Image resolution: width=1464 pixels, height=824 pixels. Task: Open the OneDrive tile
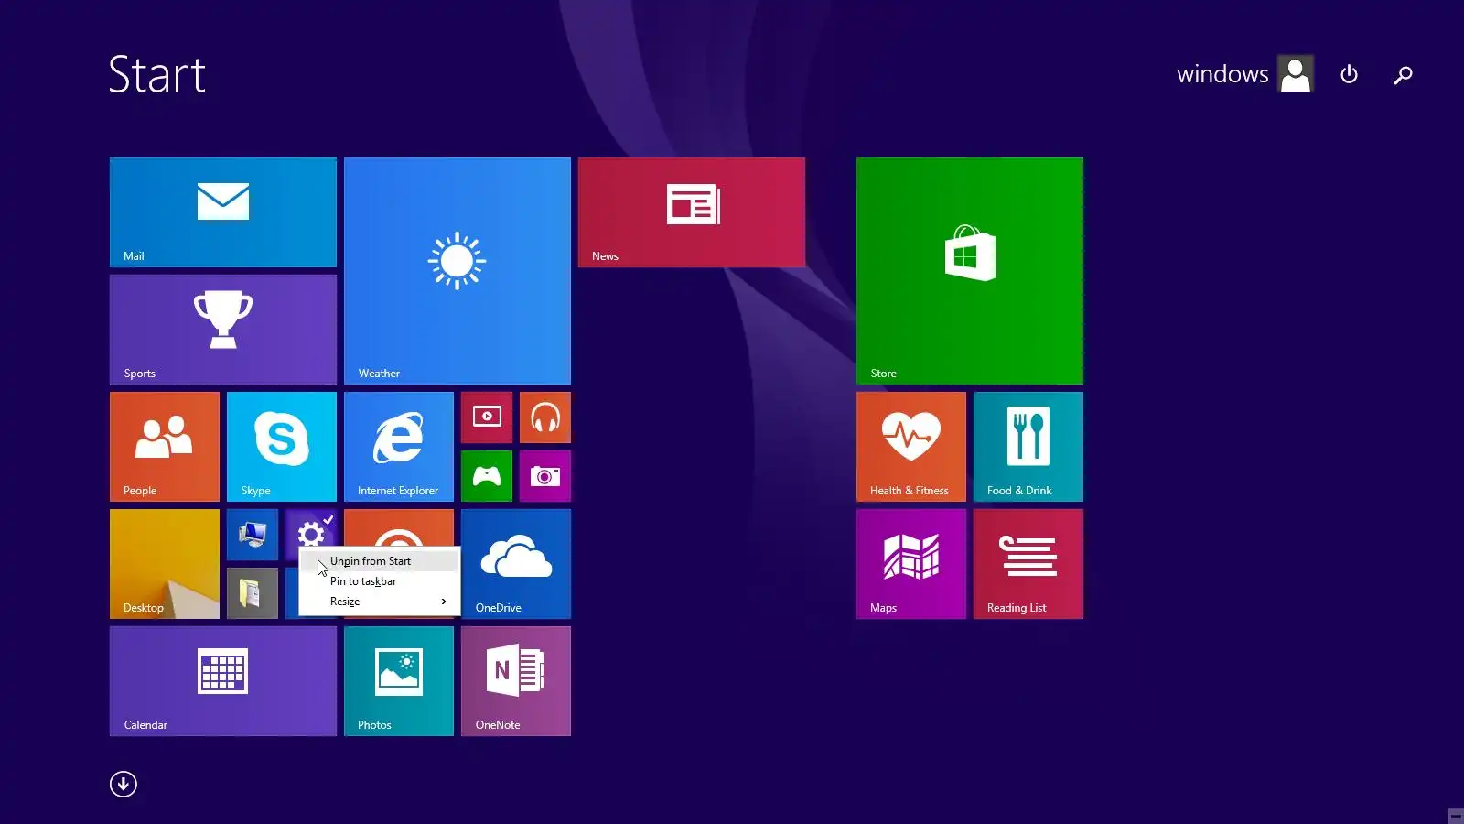516,564
